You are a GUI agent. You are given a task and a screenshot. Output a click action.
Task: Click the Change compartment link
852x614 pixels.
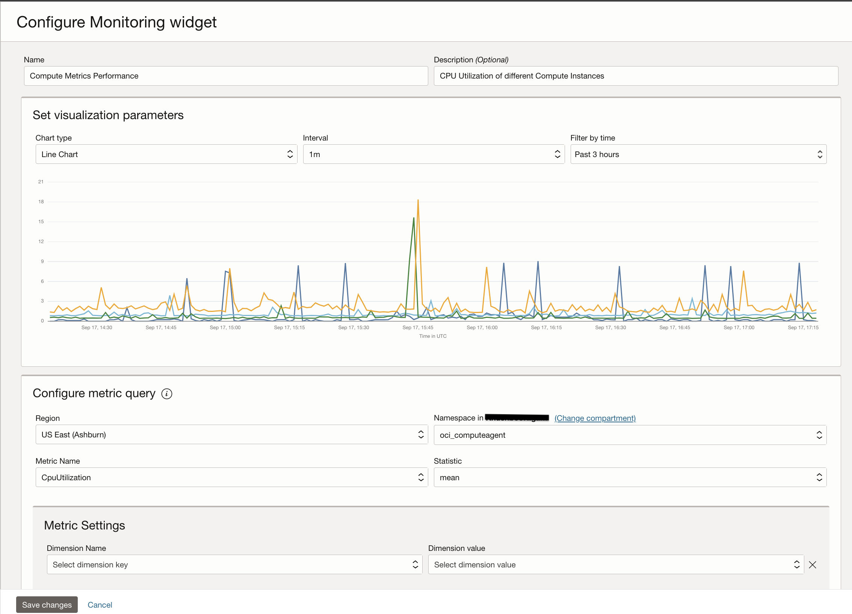click(x=595, y=418)
